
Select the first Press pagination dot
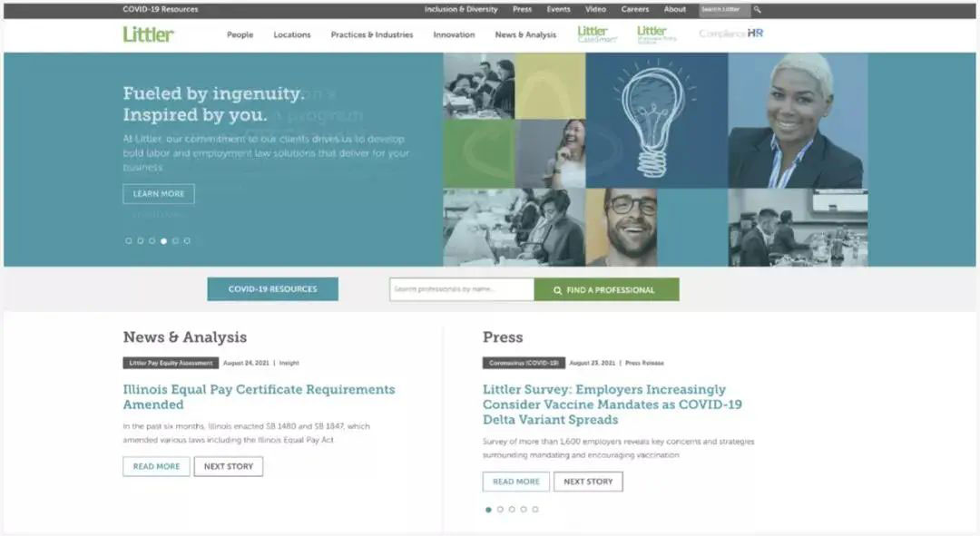point(488,509)
